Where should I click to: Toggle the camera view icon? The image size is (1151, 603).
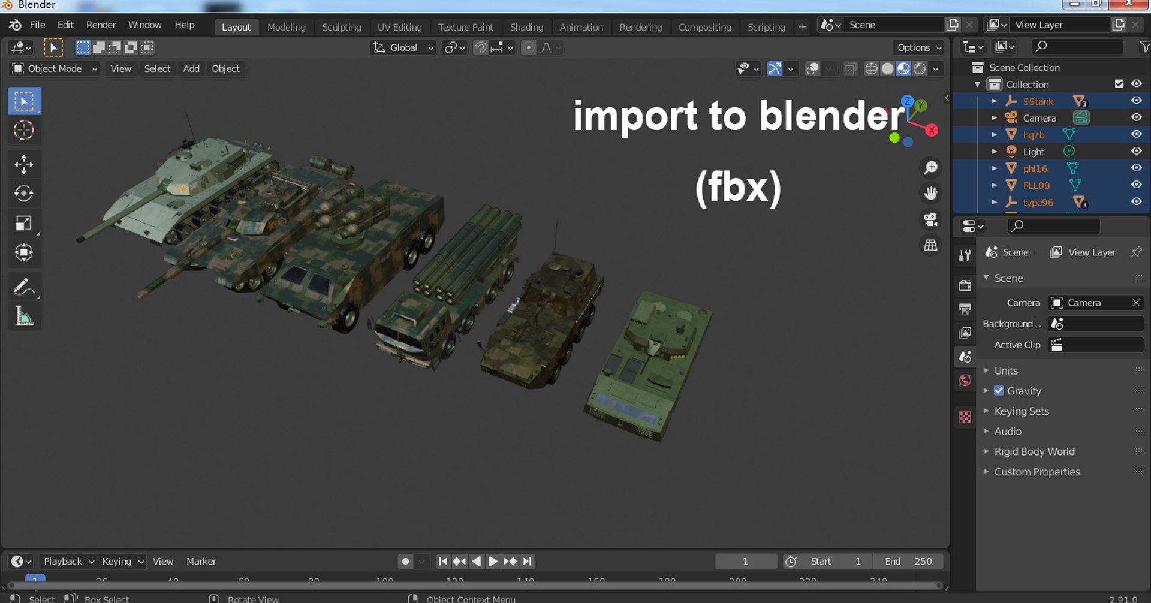[930, 219]
